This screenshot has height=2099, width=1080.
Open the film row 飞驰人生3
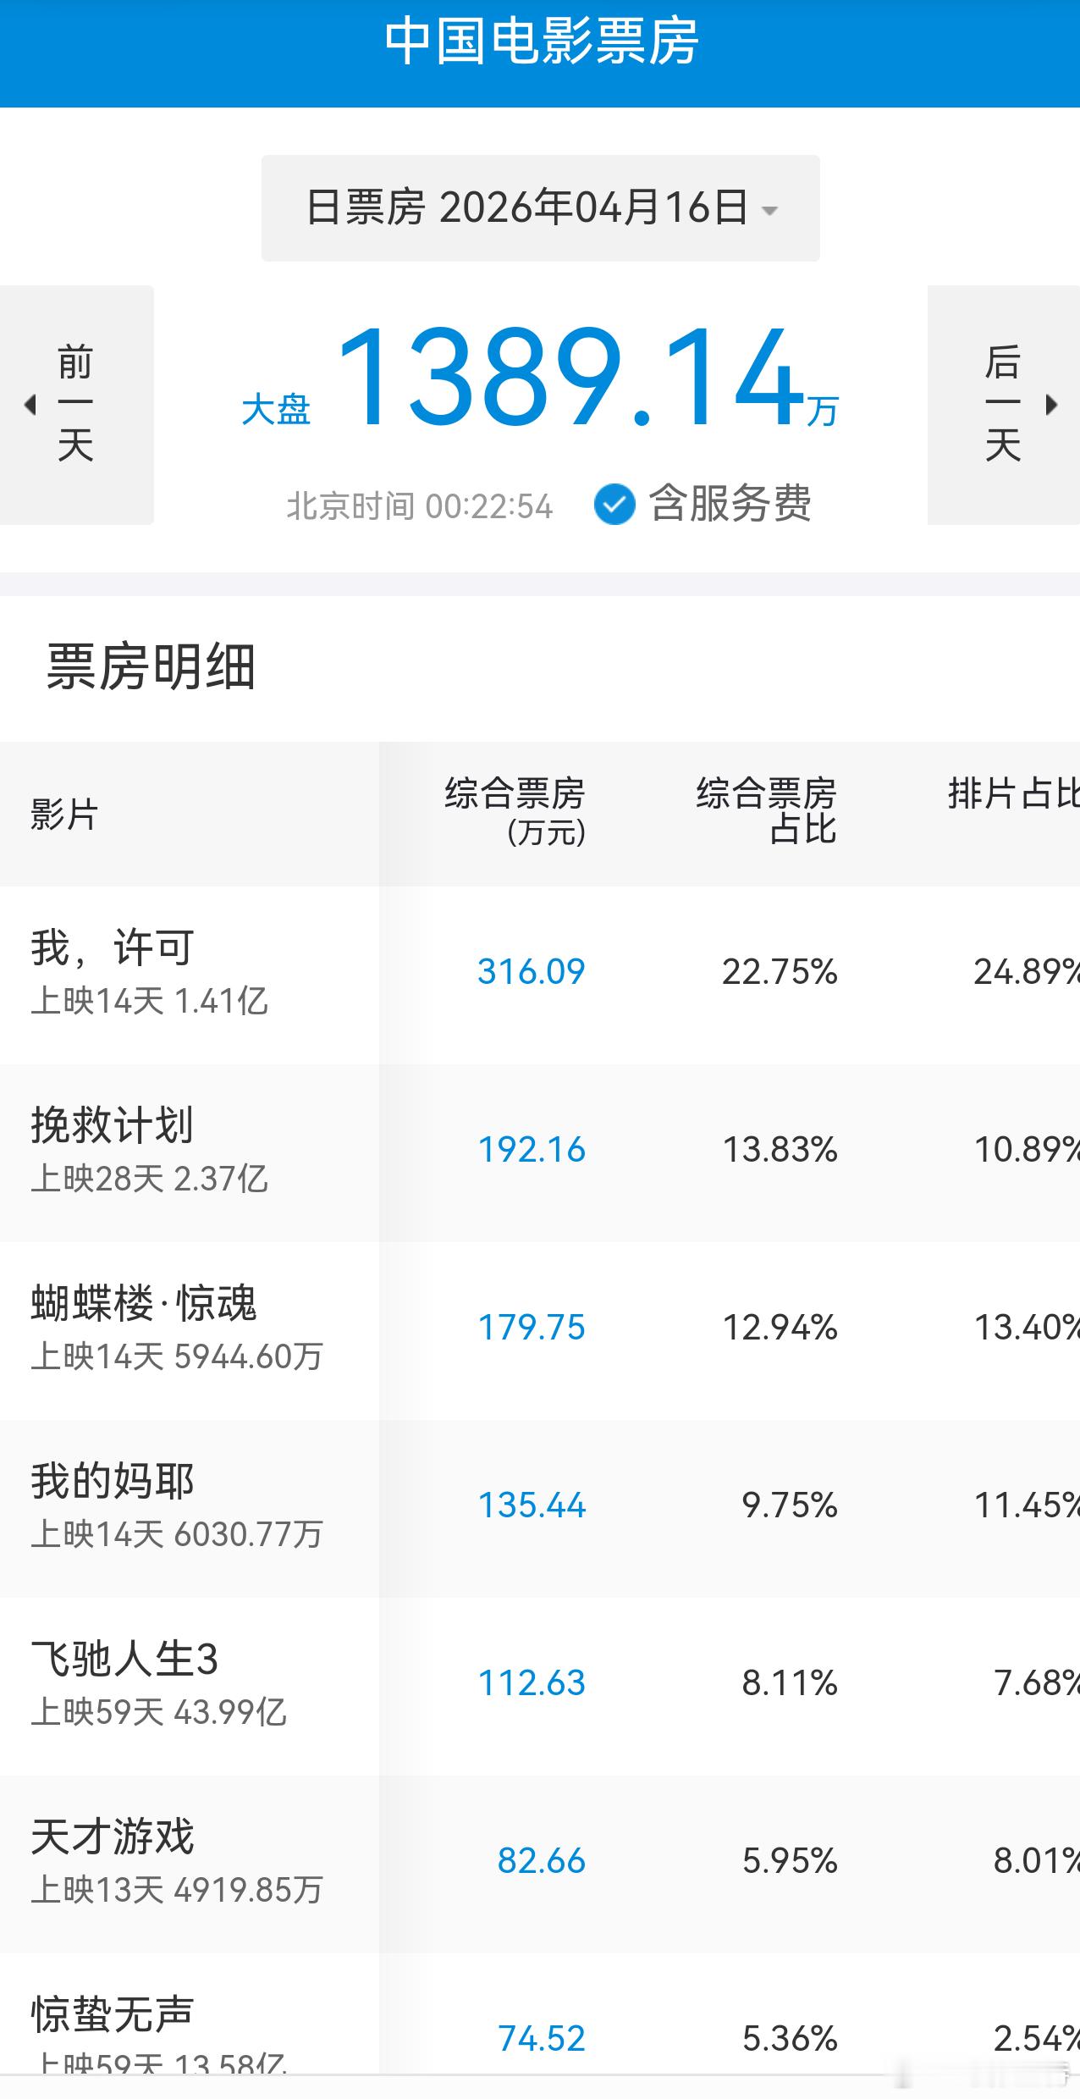(x=540, y=1686)
